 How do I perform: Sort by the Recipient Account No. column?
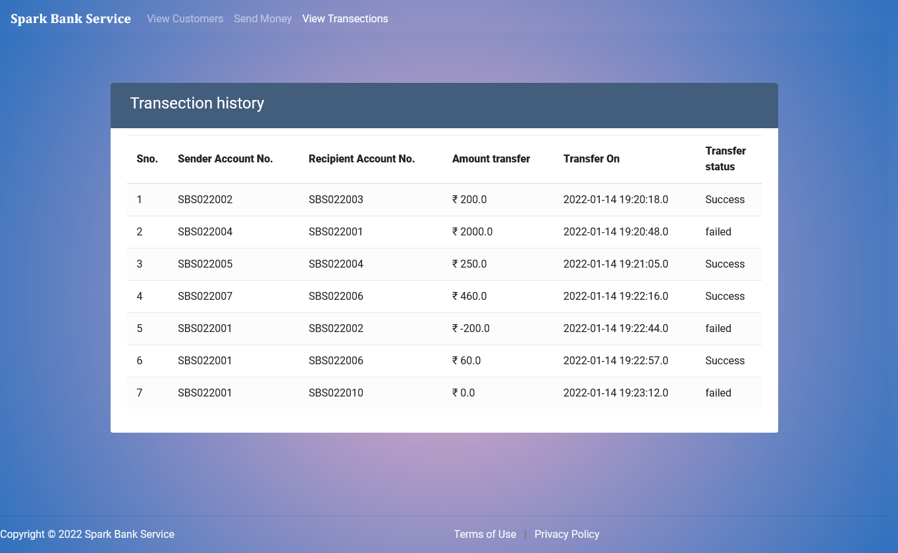361,158
